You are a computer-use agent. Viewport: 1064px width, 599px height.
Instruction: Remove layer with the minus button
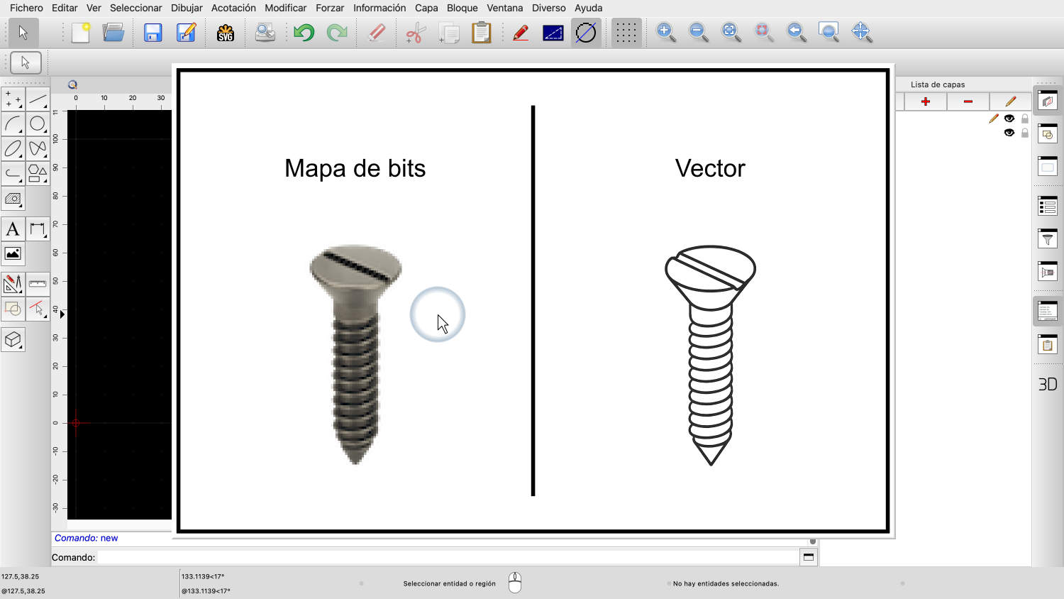point(968,101)
